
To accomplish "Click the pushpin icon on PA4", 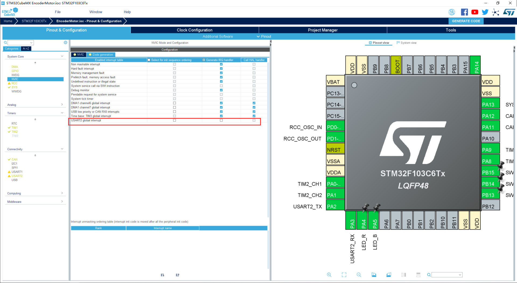I will [x=365, y=207].
